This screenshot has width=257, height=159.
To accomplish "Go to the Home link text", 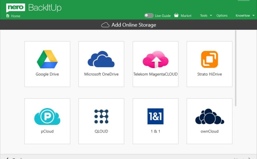I will [16, 16].
